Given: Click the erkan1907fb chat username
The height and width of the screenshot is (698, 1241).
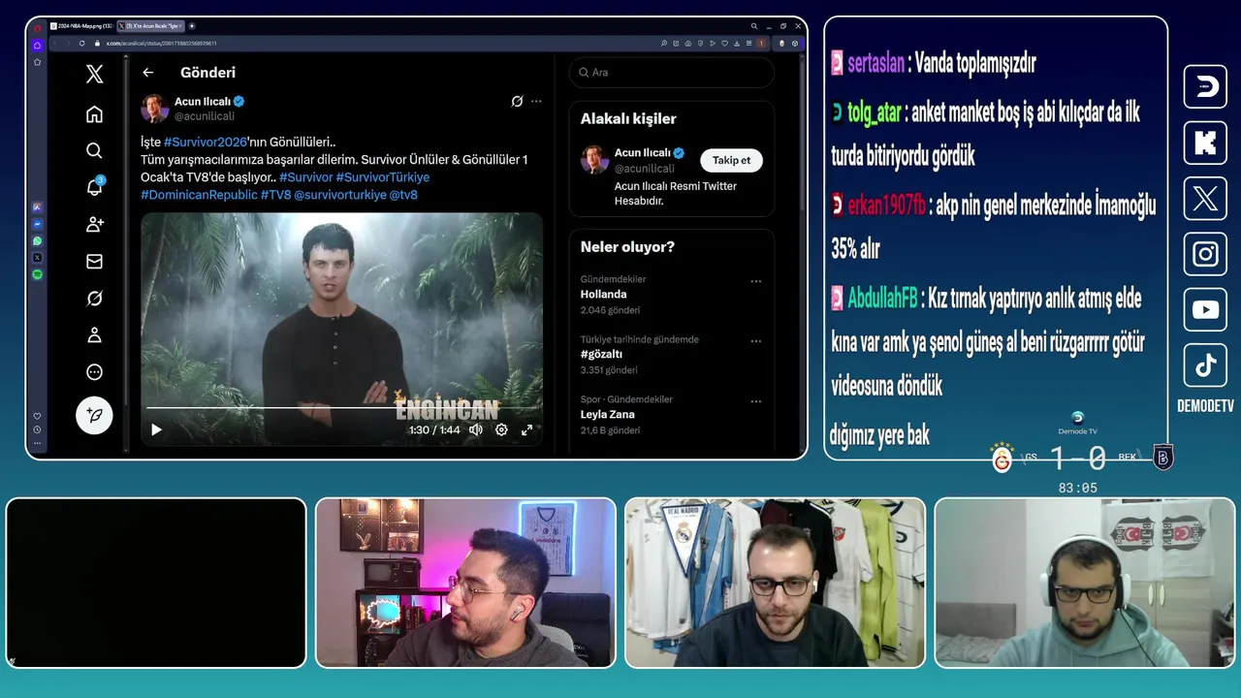Looking at the screenshot, I should click(x=886, y=206).
